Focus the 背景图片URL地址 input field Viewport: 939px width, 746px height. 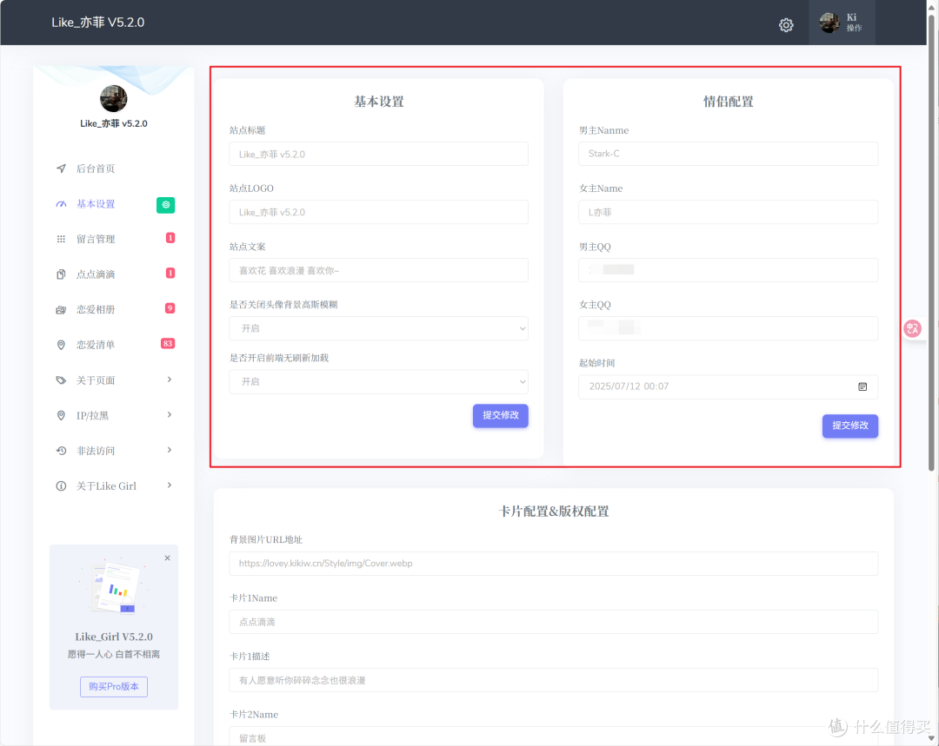[x=553, y=564]
